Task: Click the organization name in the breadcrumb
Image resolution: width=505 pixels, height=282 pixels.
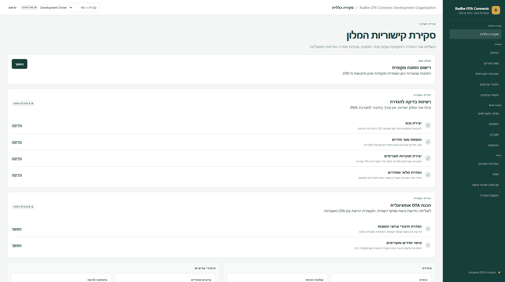Action: click(x=397, y=8)
